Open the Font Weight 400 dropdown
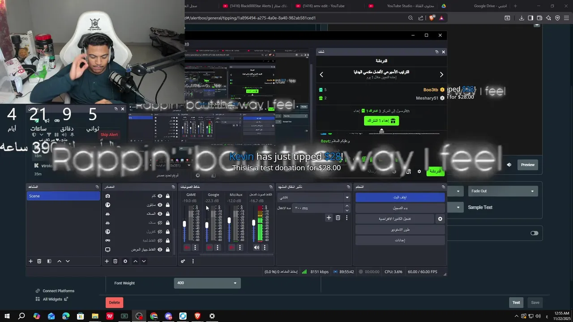The height and width of the screenshot is (322, 573). tap(207, 283)
